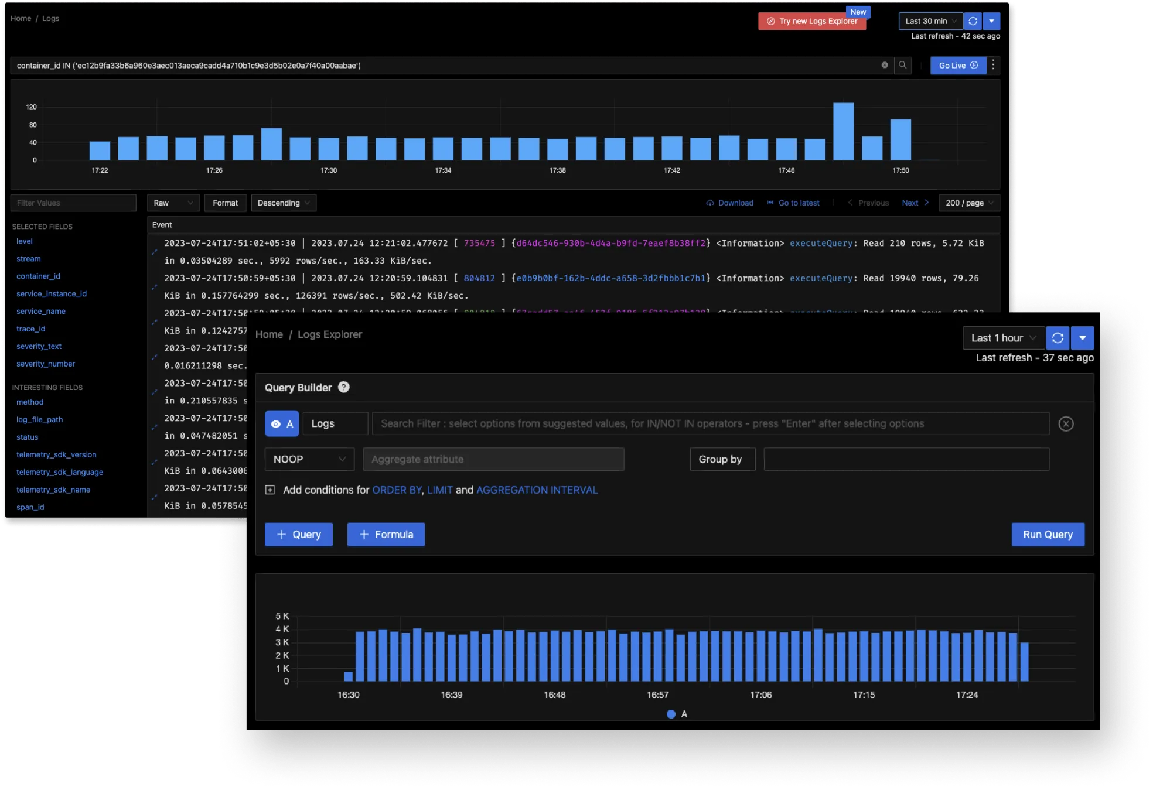Screen dimensions: 1153x790
Task: Select the method interesting field
Action: pos(30,402)
